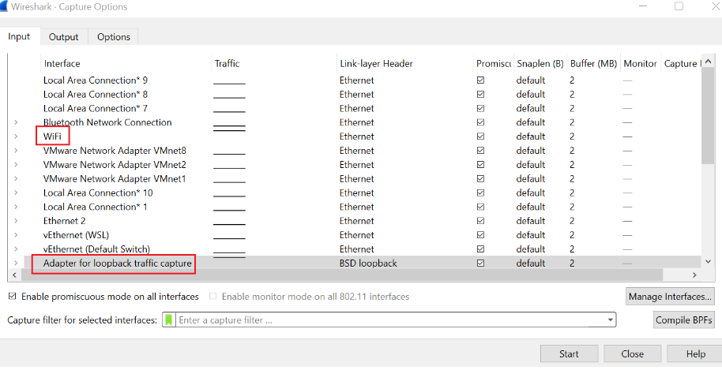Click the Start capture button
722x370 pixels.
click(569, 354)
